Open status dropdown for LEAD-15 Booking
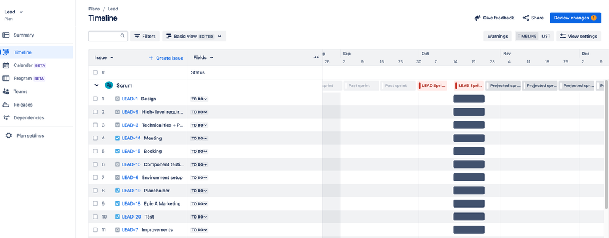609x238 pixels. (199, 151)
